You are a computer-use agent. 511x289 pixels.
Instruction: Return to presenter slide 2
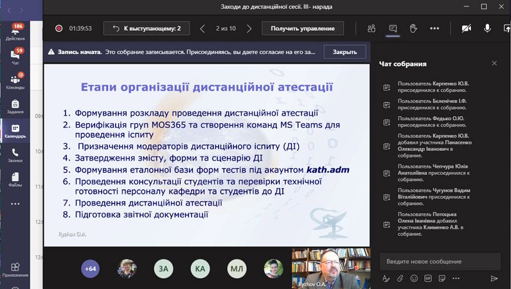(147, 28)
